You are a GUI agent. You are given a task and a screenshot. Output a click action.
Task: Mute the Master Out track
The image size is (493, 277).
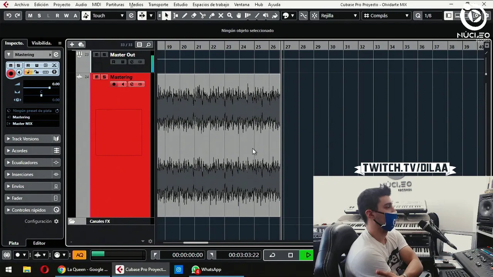click(97, 55)
